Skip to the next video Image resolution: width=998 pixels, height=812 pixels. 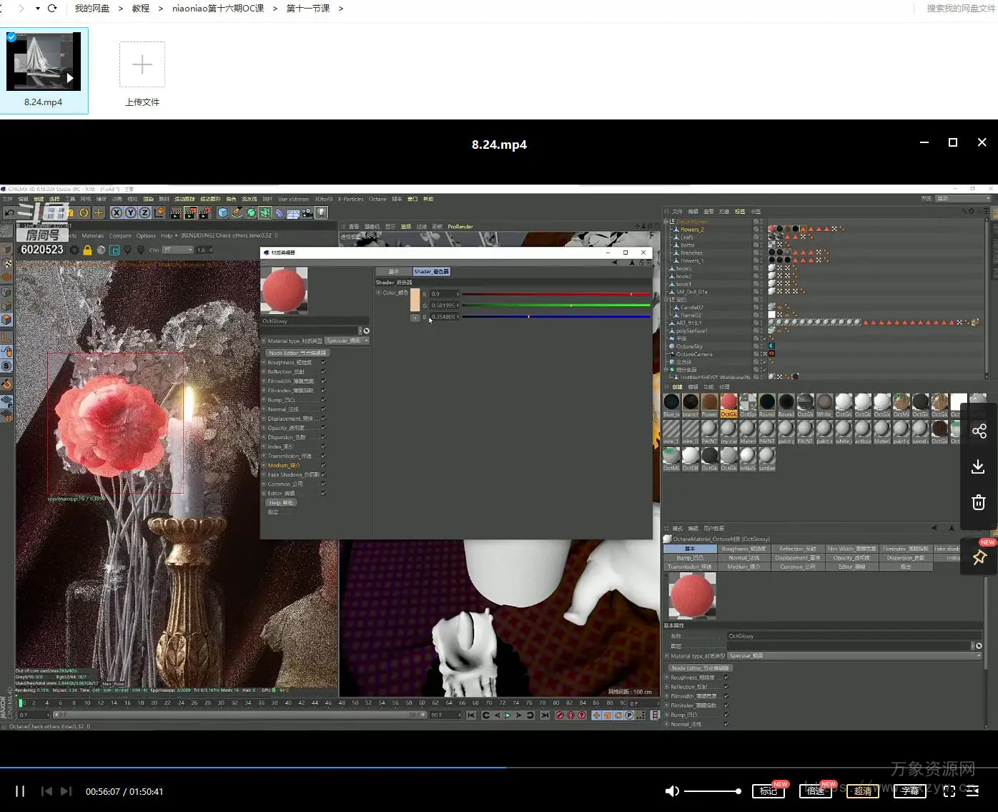point(66,791)
